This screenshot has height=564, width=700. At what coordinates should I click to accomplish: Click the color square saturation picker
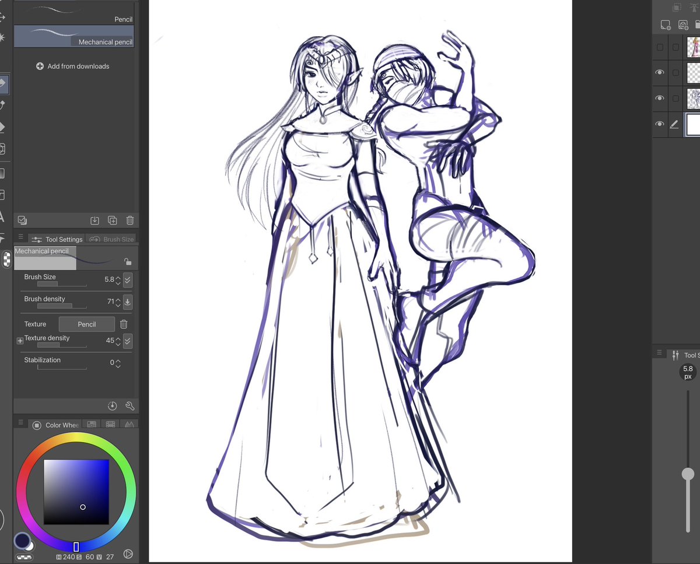pyautogui.click(x=76, y=492)
